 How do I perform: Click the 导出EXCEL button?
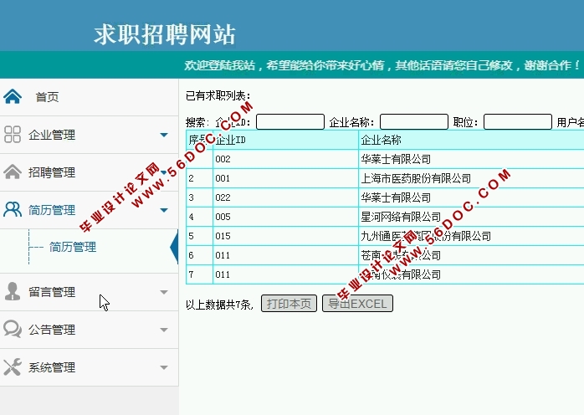tap(357, 304)
